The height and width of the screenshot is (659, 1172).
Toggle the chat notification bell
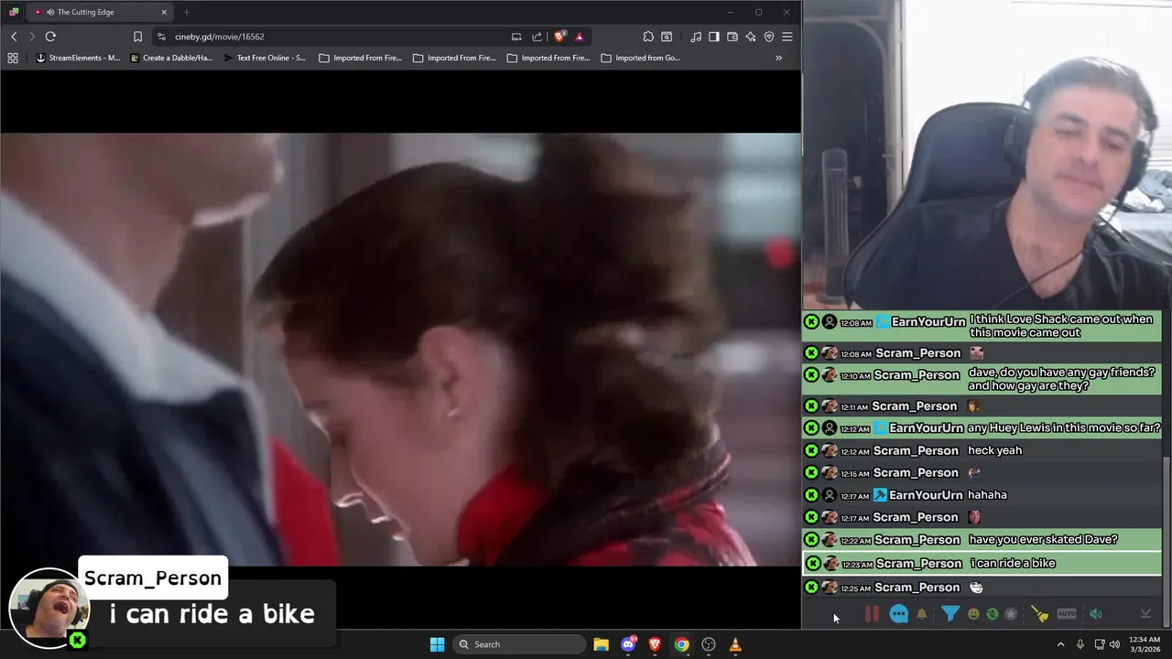(x=922, y=614)
